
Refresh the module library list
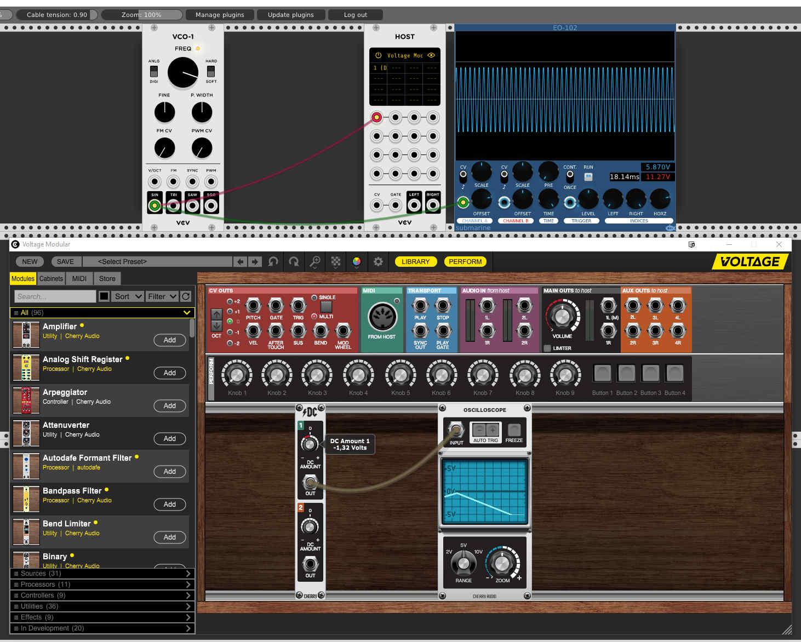pyautogui.click(x=186, y=296)
